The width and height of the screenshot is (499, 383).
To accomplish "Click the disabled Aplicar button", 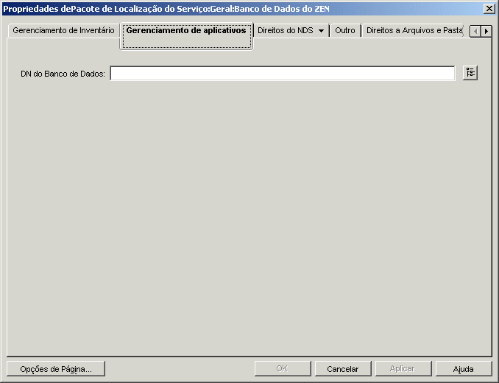I will tap(403, 369).
